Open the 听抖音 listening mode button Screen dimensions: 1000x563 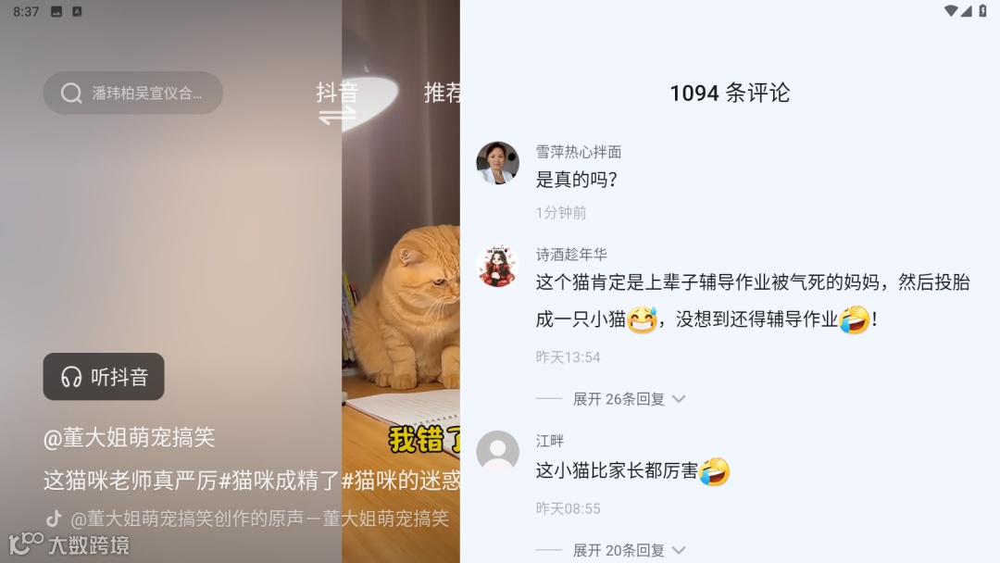104,377
